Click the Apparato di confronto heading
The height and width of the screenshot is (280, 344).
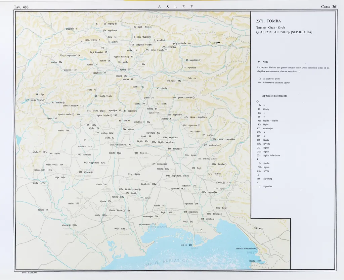click(x=274, y=96)
